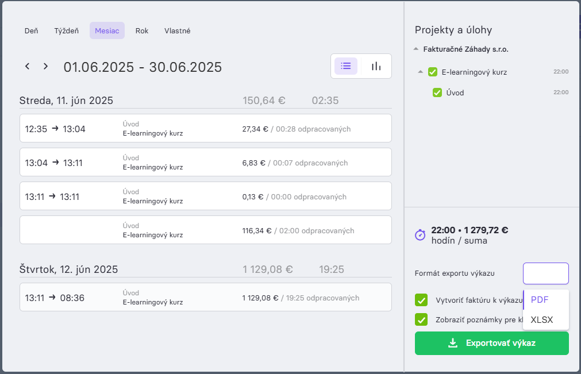Collapse the E-learningový kurz project arrow
581x374 pixels.
click(420, 72)
